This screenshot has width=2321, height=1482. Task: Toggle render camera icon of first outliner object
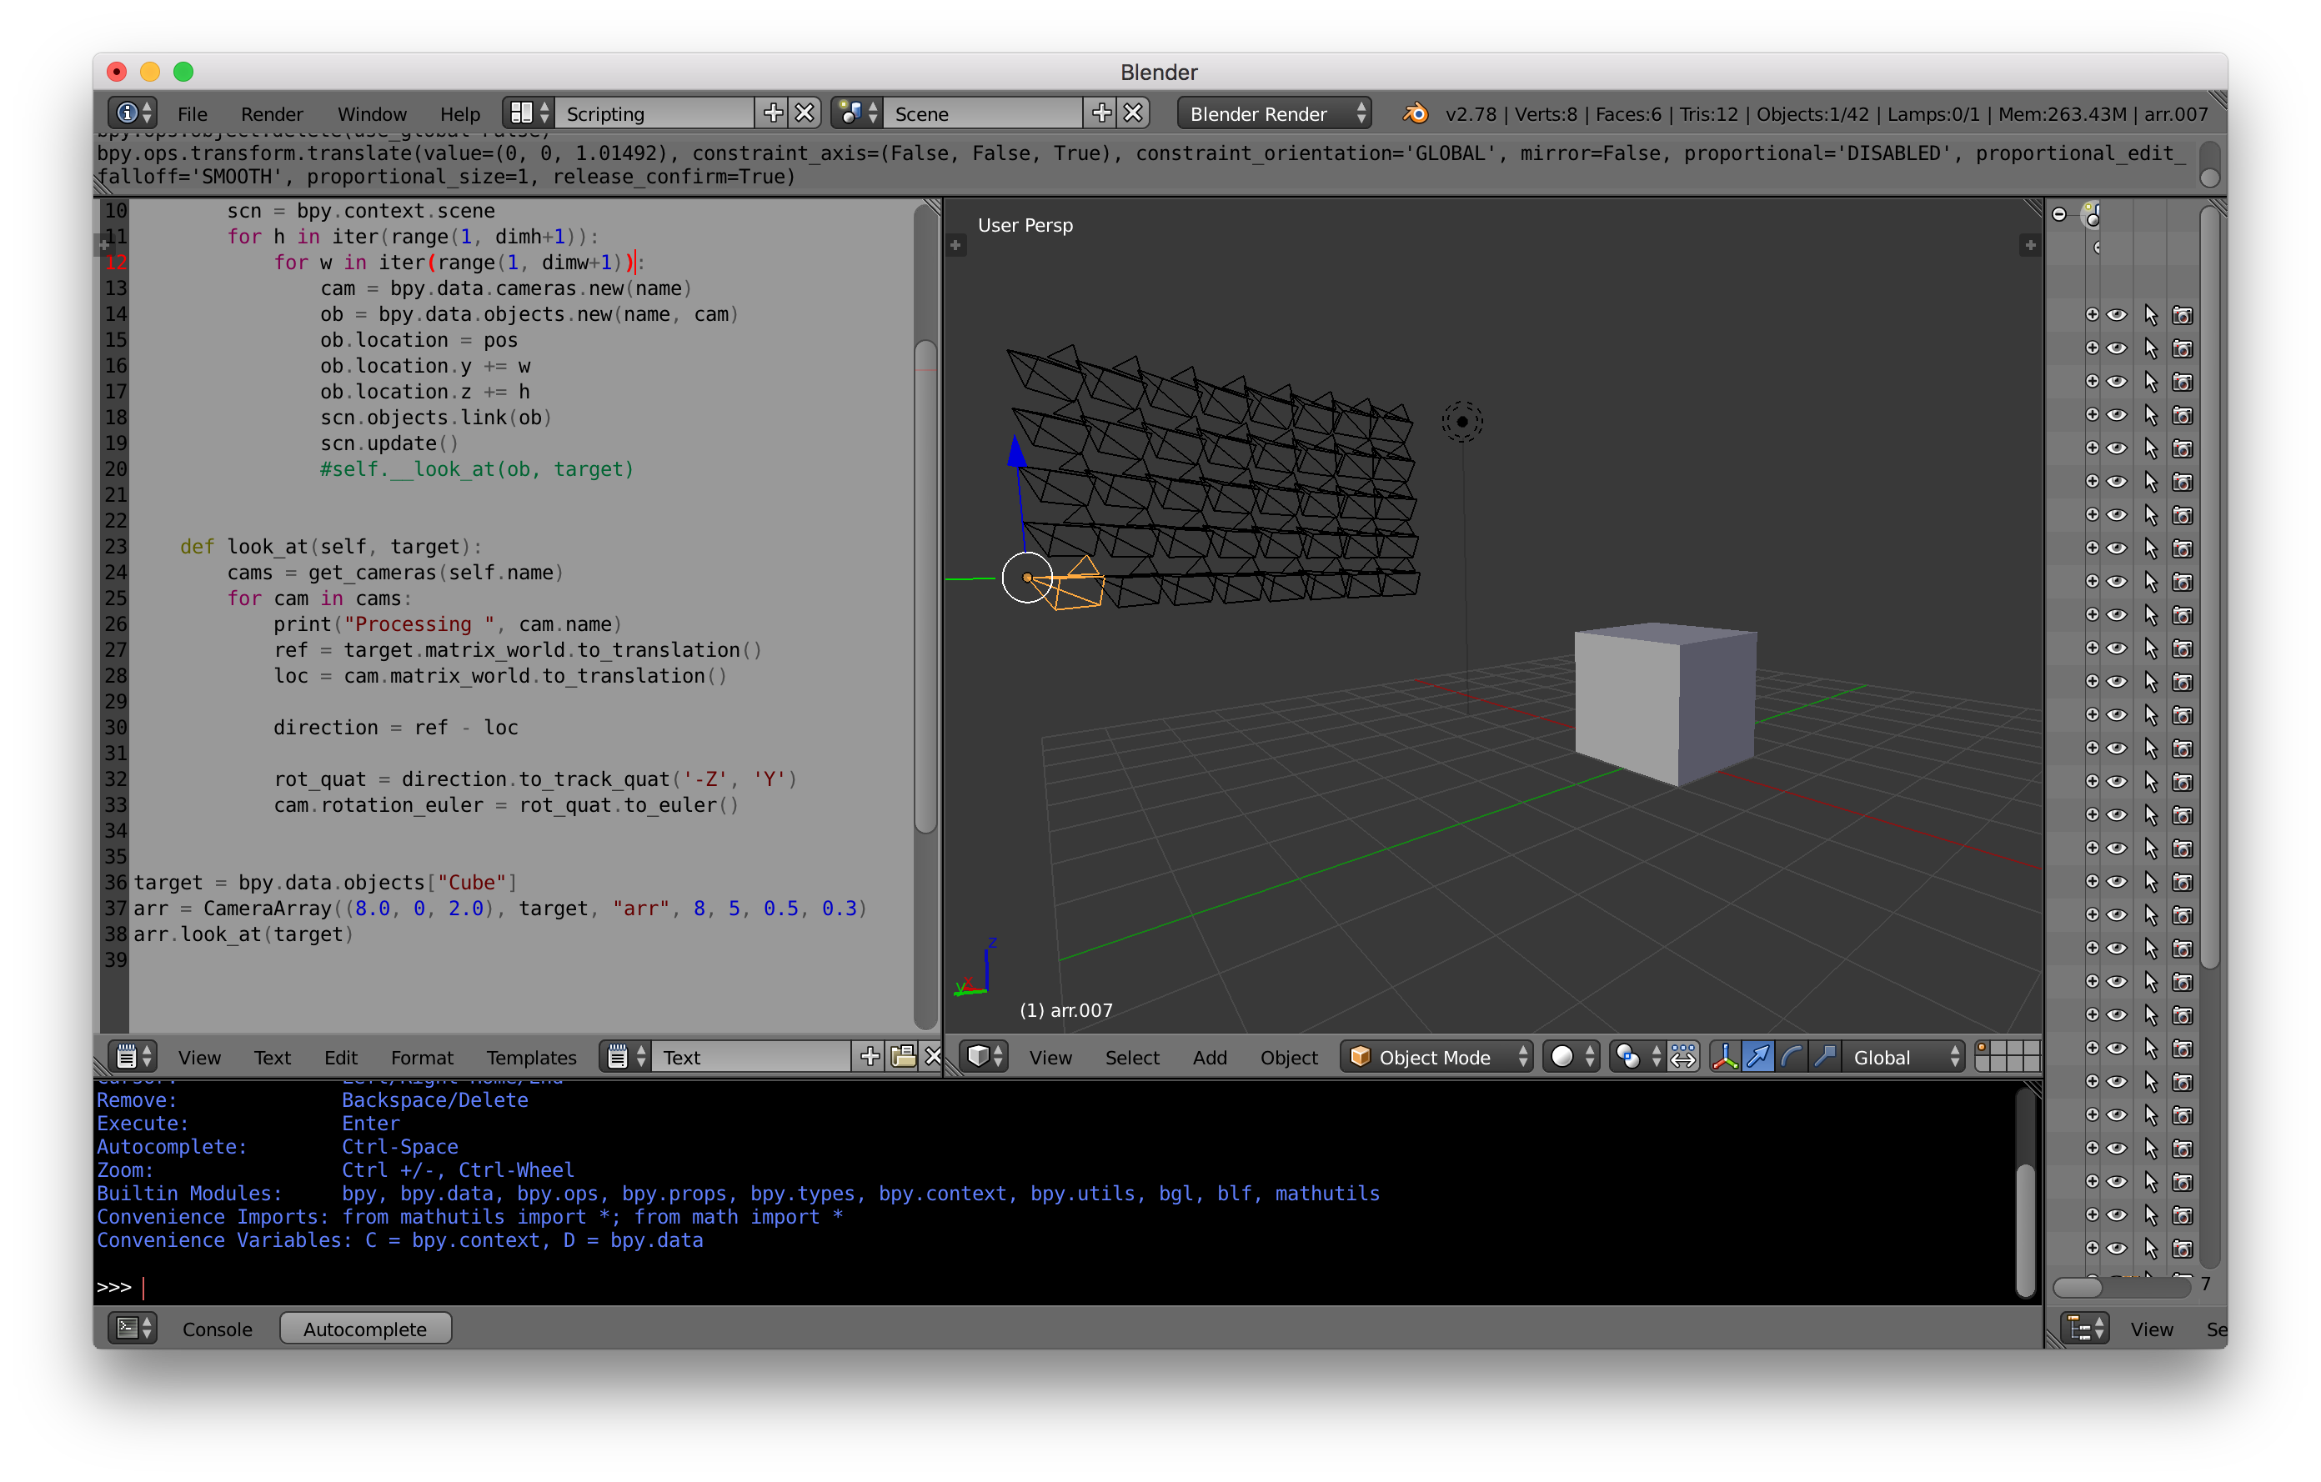(2183, 315)
